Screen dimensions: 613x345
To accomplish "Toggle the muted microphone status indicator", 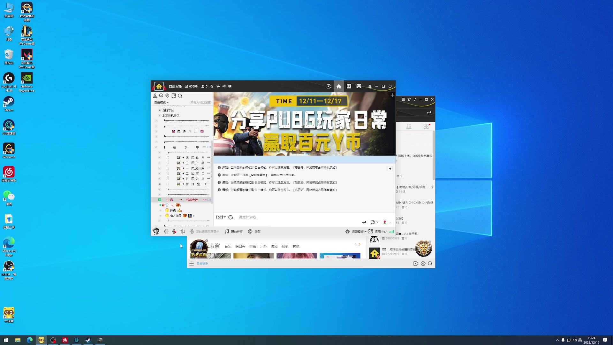I will pyautogui.click(x=192, y=232).
